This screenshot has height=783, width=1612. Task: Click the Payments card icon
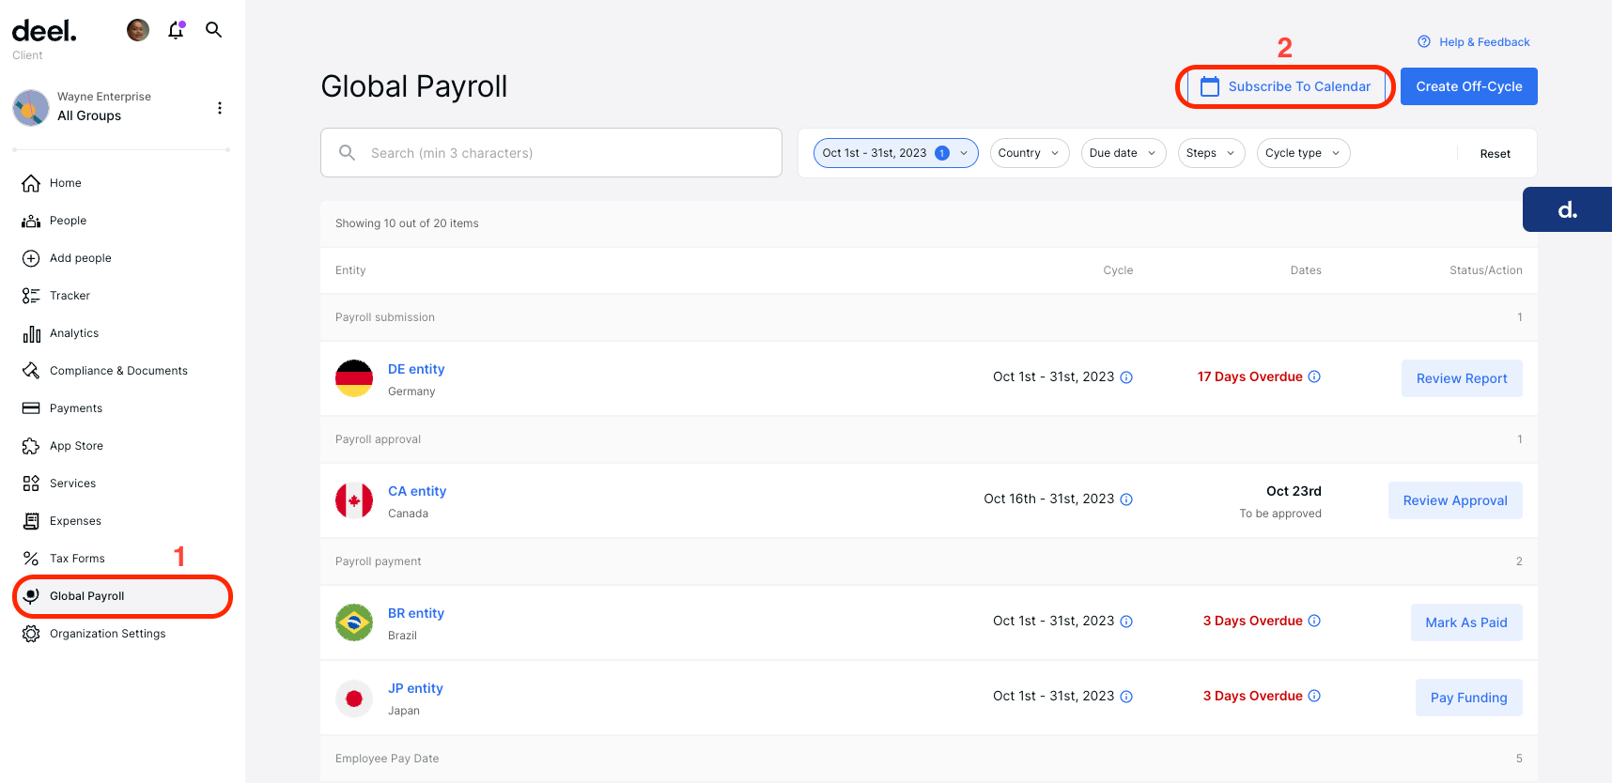click(x=31, y=408)
